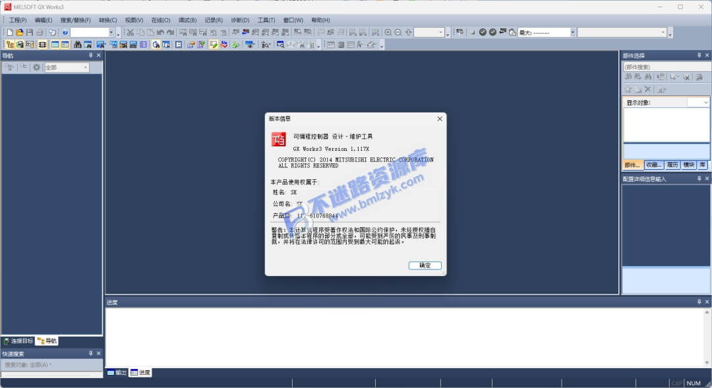Click the paste icon in the toolbar
The width and height of the screenshot is (712, 388).
(x=150, y=32)
